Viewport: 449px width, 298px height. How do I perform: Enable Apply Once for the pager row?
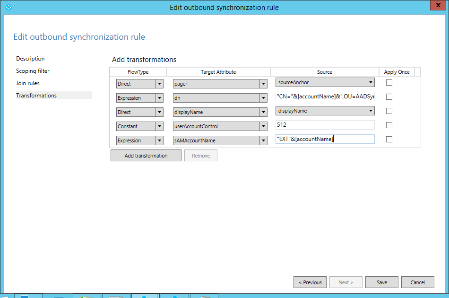(x=389, y=83)
